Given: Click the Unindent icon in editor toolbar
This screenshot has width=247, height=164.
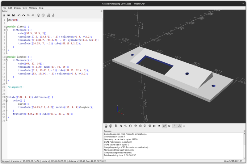Looking at the screenshot, I should [28, 15].
